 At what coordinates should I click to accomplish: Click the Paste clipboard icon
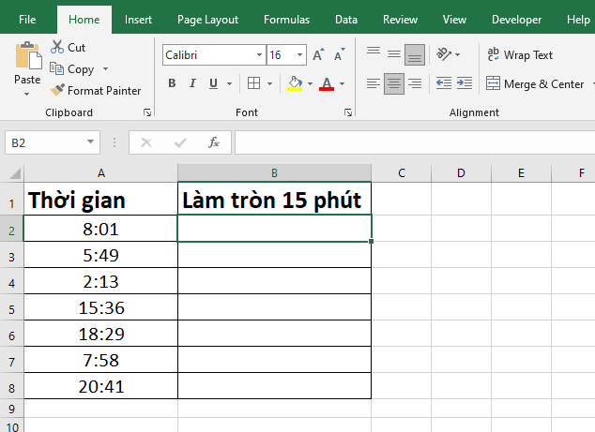click(28, 55)
